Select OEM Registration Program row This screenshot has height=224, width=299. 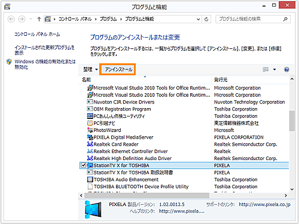coord(122,109)
